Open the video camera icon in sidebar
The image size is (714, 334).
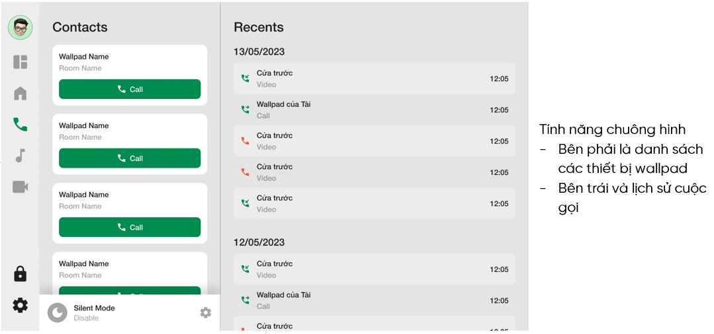coord(20,187)
